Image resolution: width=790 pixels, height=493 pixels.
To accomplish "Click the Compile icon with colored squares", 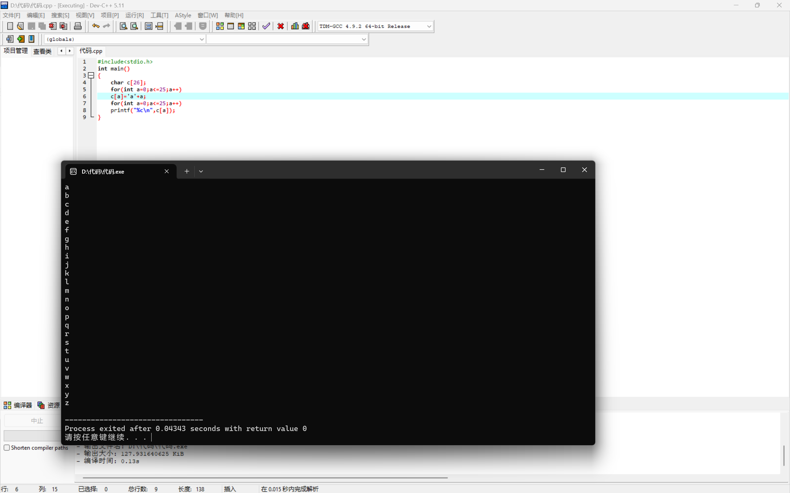I will (x=220, y=26).
